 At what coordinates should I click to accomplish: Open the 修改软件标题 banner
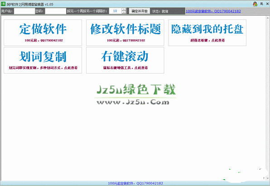[125, 33]
